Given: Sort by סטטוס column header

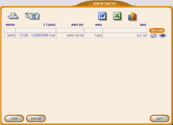Looking at the screenshot, I should click(x=10, y=25).
